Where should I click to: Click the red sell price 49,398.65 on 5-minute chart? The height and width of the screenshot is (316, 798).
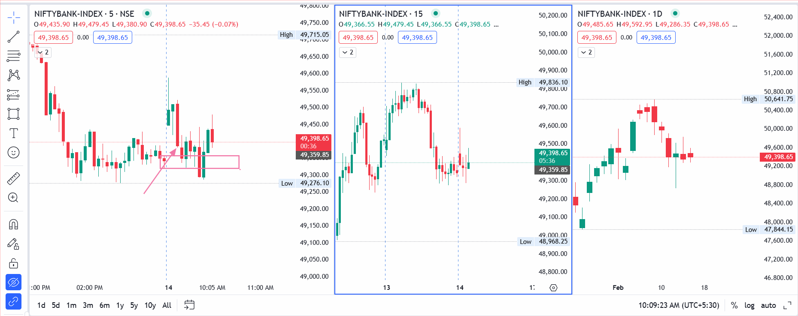[x=53, y=37]
